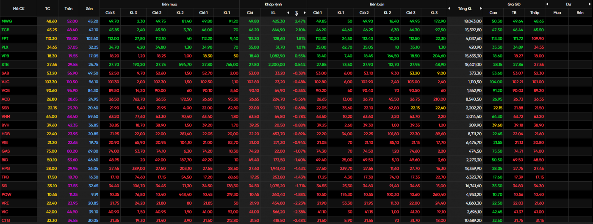Select the VIB stock symbol
This screenshot has height=224, width=593.
point(5,142)
